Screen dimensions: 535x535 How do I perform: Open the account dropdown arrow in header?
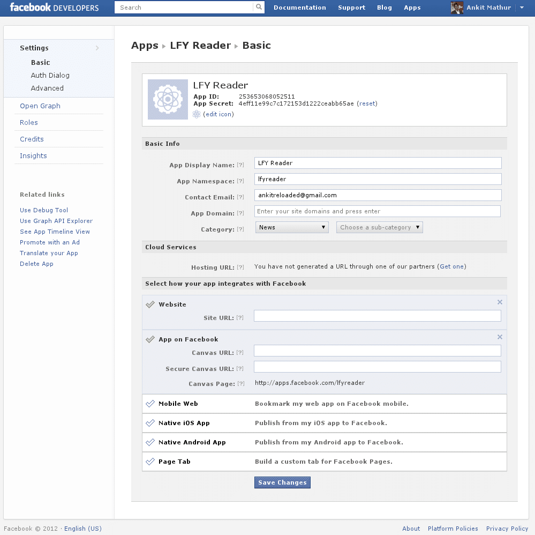[522, 8]
